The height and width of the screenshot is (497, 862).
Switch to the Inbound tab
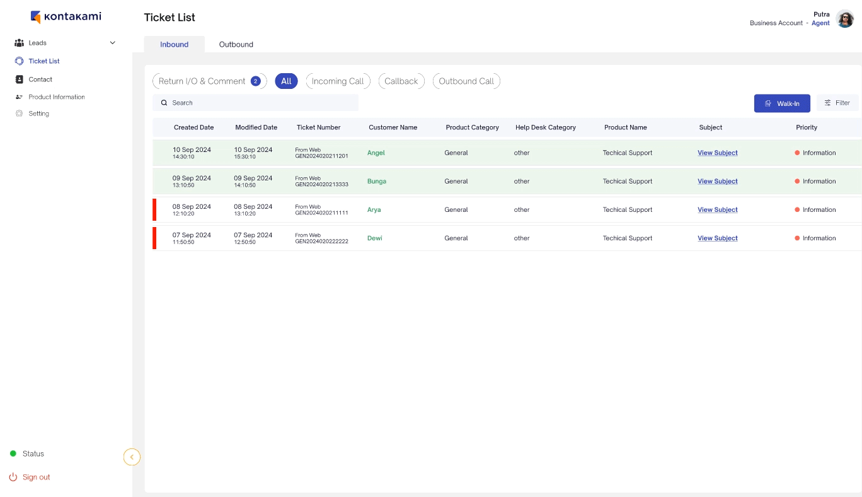pyautogui.click(x=174, y=45)
